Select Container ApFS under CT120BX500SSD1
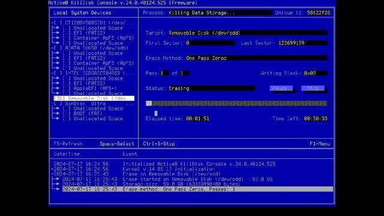The image size is (384, 216). pyautogui.click(x=104, y=38)
